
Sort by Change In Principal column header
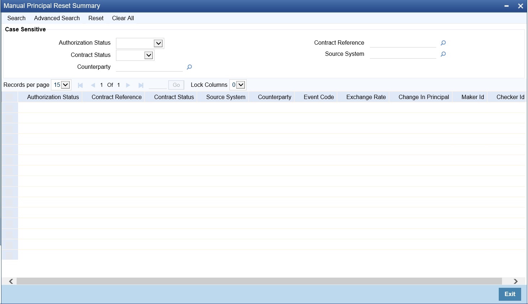424,97
